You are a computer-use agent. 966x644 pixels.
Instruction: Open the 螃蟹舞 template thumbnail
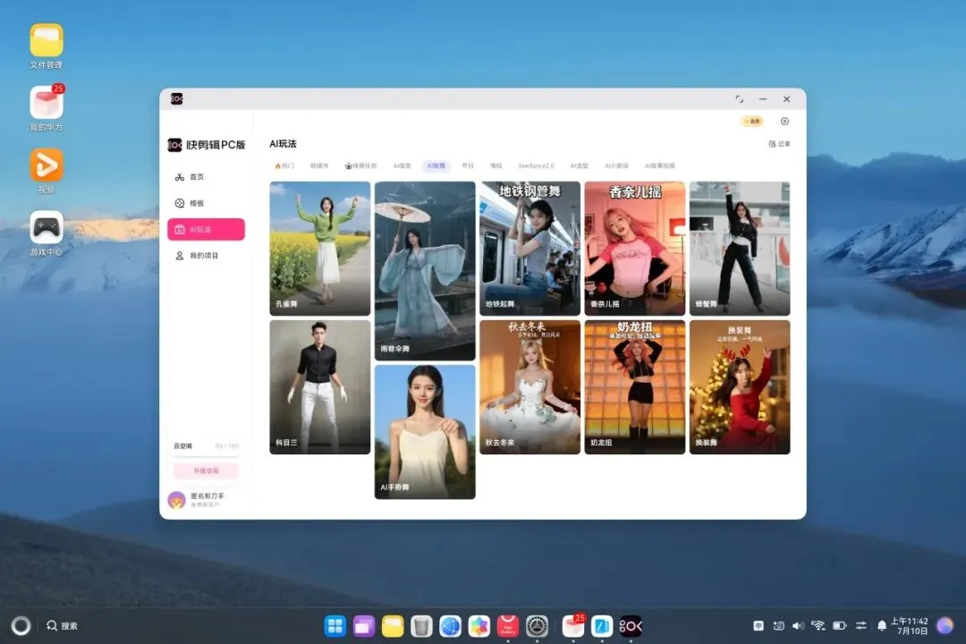click(740, 249)
